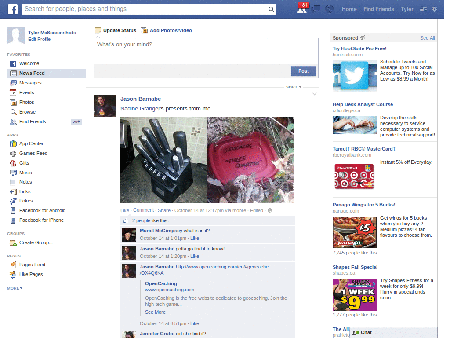This screenshot has height=338, width=450.
Task: Click the Events calendar icon
Action: 13,92
